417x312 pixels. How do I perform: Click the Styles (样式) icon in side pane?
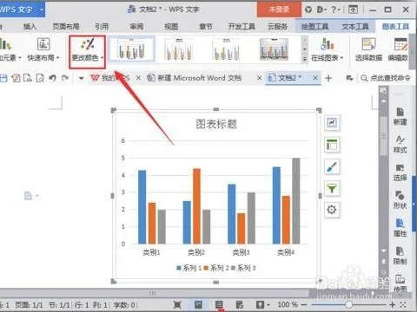click(400, 140)
